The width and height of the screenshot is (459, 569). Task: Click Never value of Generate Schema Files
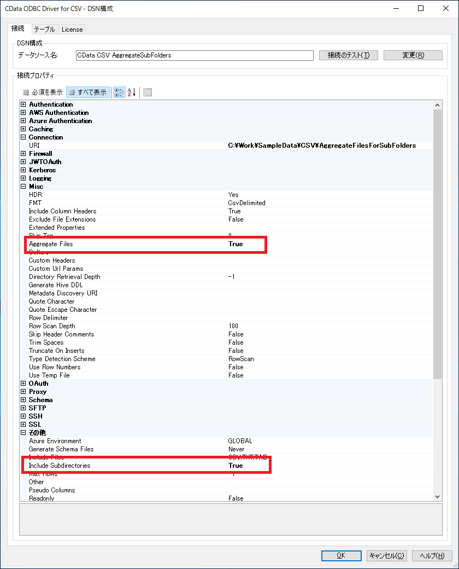tap(237, 449)
